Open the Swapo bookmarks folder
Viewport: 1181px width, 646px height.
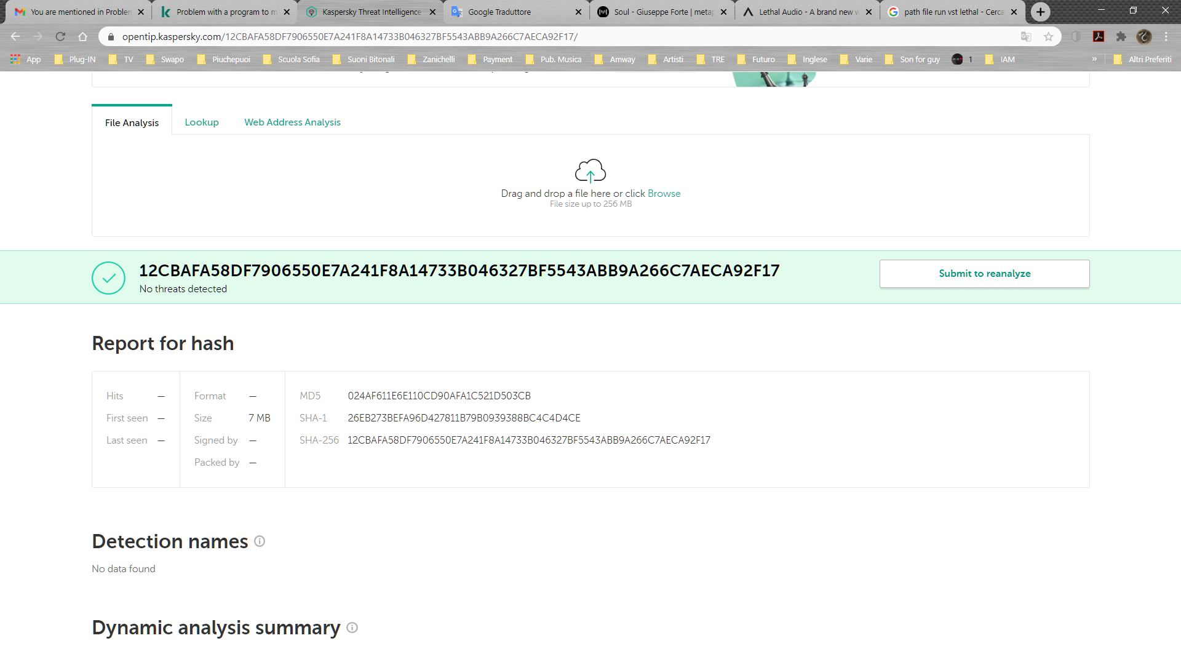(165, 59)
